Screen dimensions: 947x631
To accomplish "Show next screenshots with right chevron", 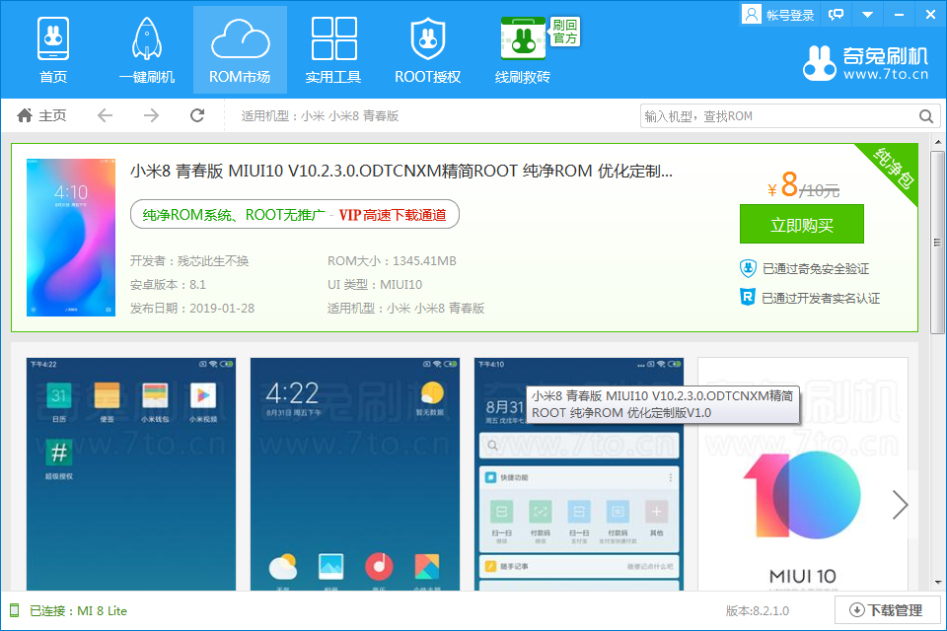I will (900, 505).
